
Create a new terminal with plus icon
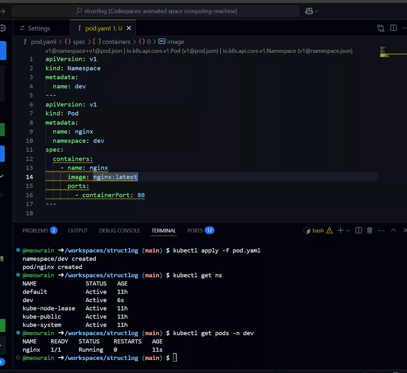coord(340,231)
